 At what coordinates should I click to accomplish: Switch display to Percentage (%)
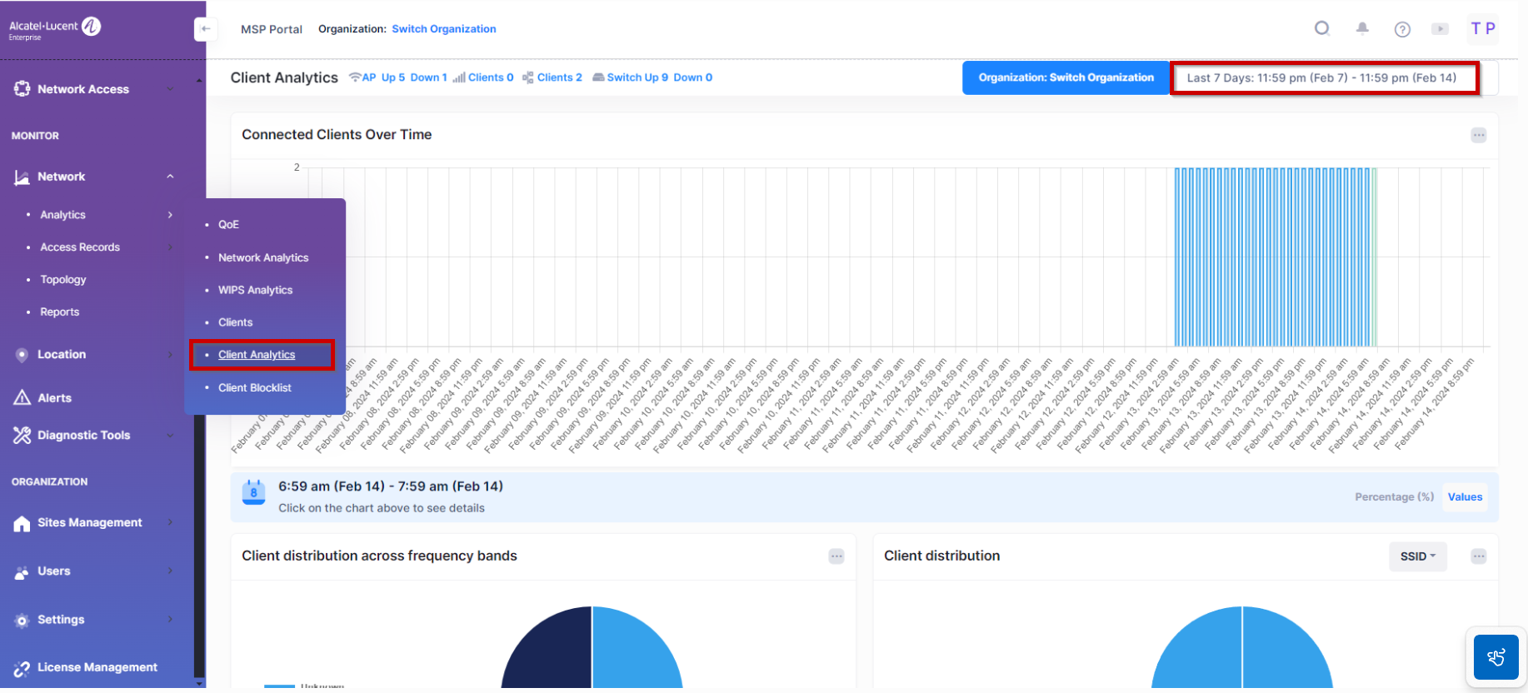tap(1394, 497)
